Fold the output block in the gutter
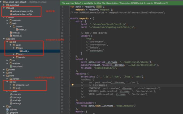 click(x=69, y=59)
